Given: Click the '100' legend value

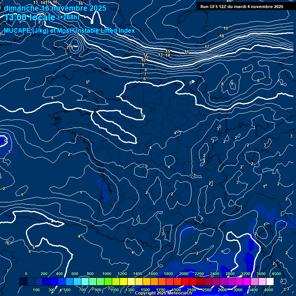Looking at the screenshot, I should pos(36,290).
